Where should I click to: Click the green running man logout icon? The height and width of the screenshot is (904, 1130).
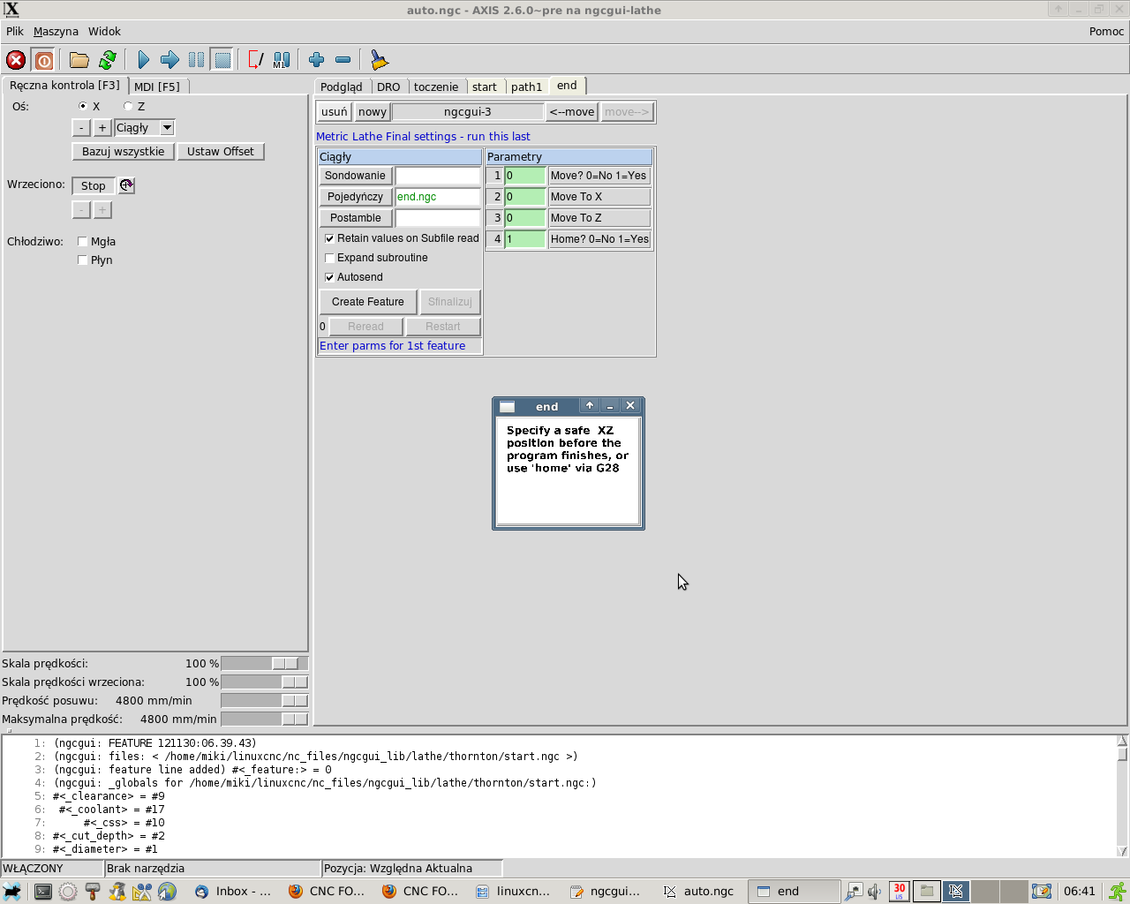pyautogui.click(x=1118, y=892)
